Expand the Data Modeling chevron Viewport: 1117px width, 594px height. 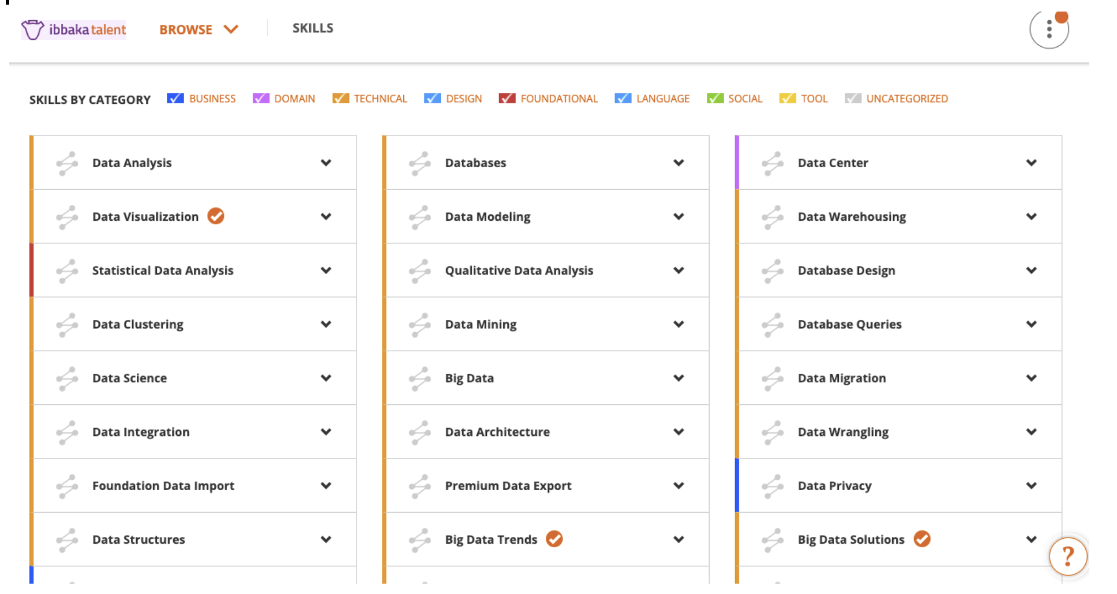(x=679, y=217)
